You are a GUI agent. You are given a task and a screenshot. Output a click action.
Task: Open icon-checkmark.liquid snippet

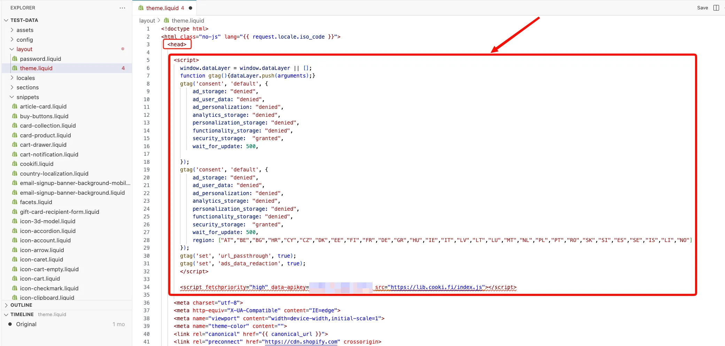[49, 288]
